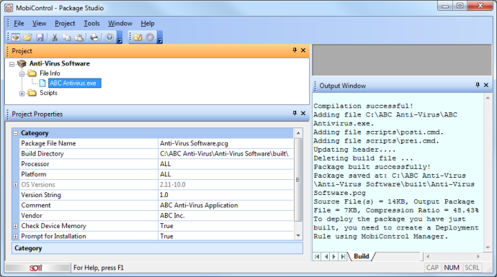
Task: Click output horizontal scroll right arrow
Action: [x=478, y=256]
